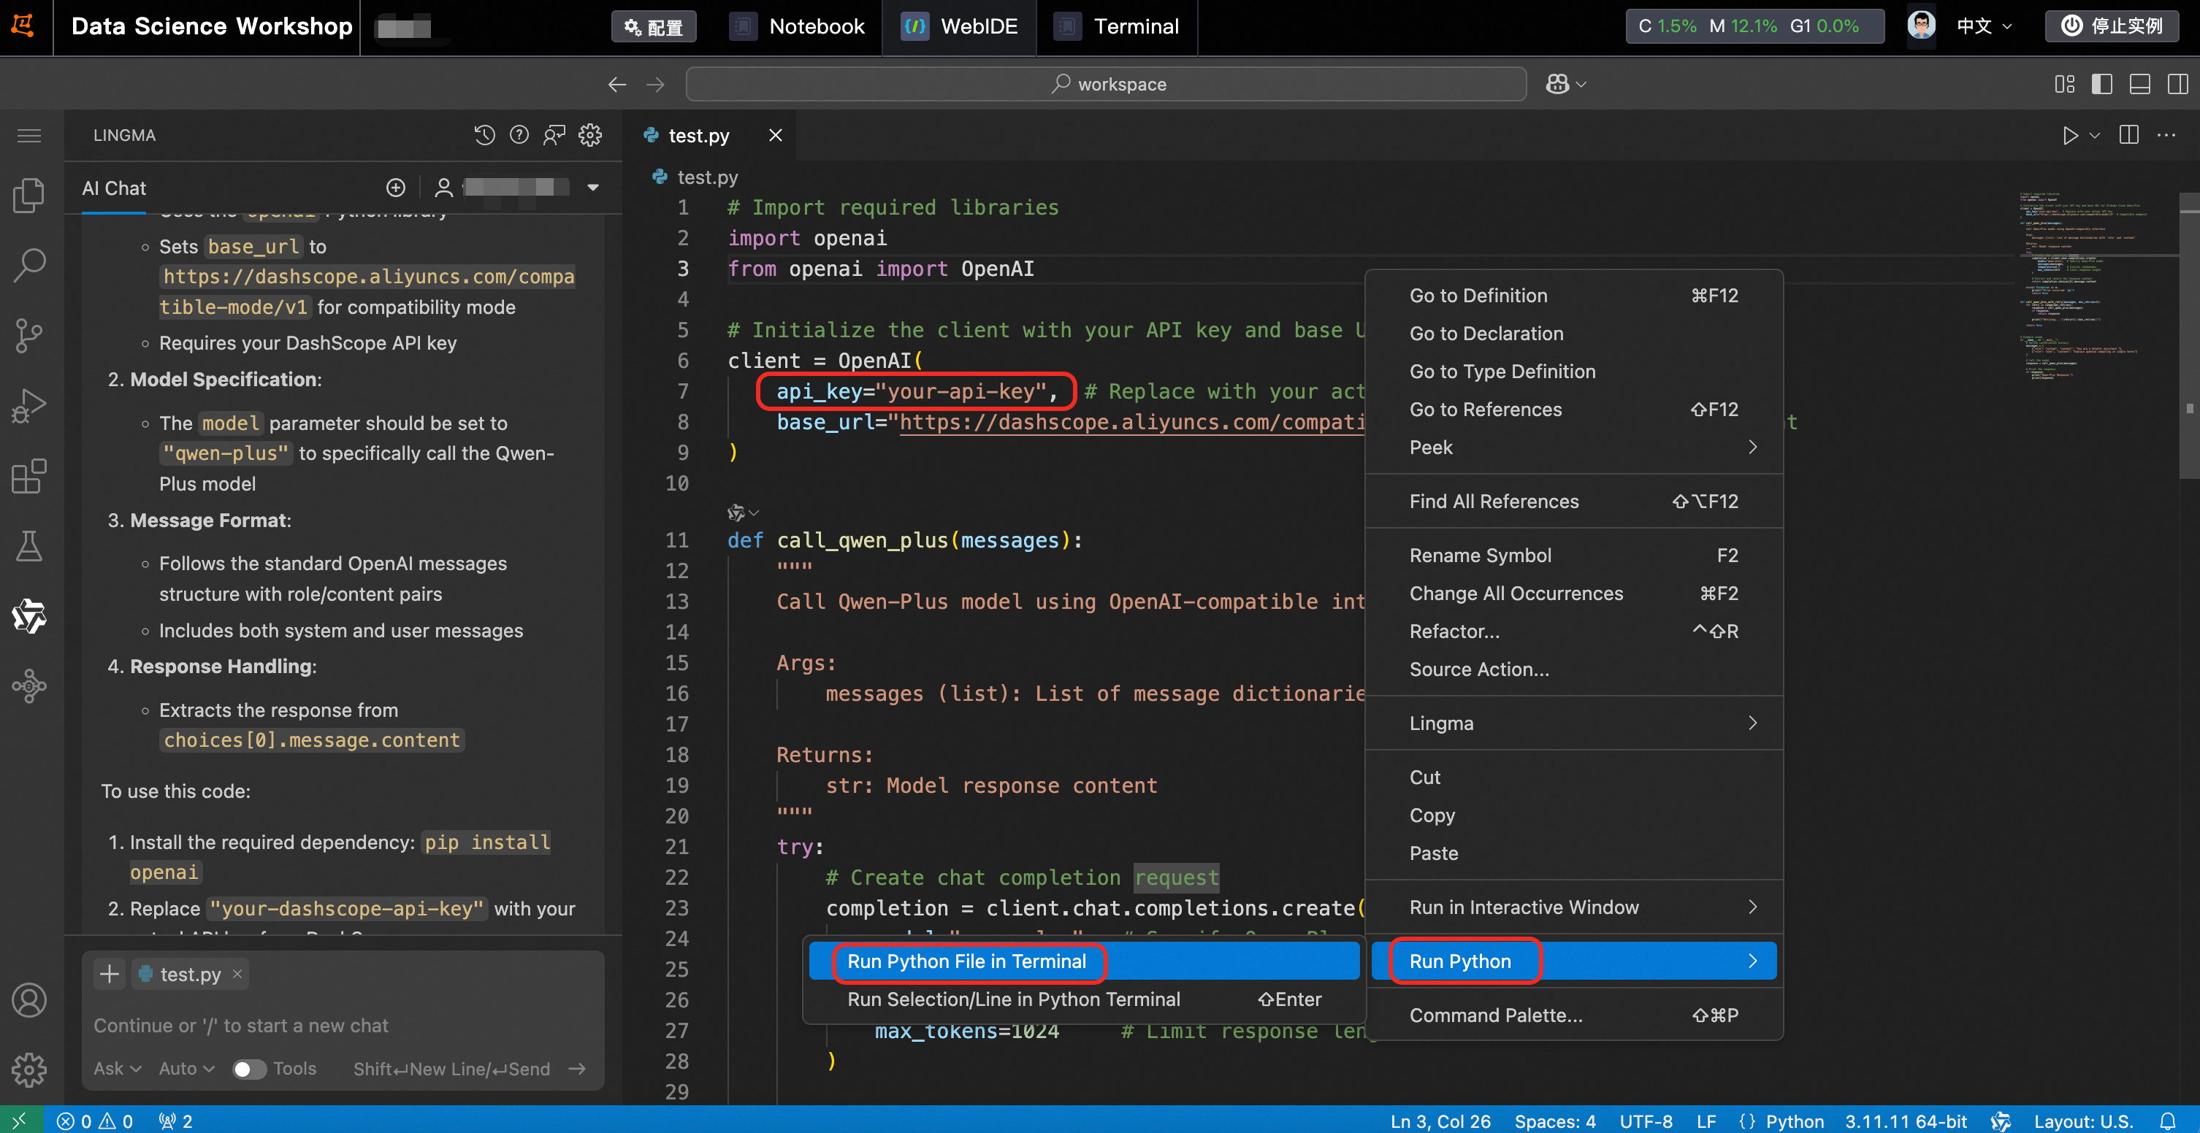Click the workspace search input field

point(1106,84)
